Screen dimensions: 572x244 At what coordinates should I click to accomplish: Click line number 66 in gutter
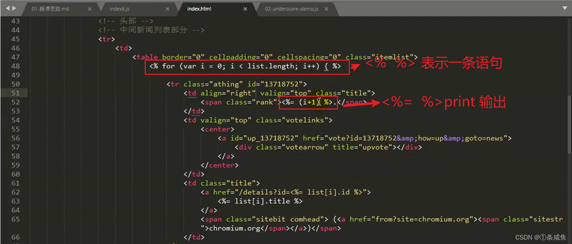click(15, 237)
